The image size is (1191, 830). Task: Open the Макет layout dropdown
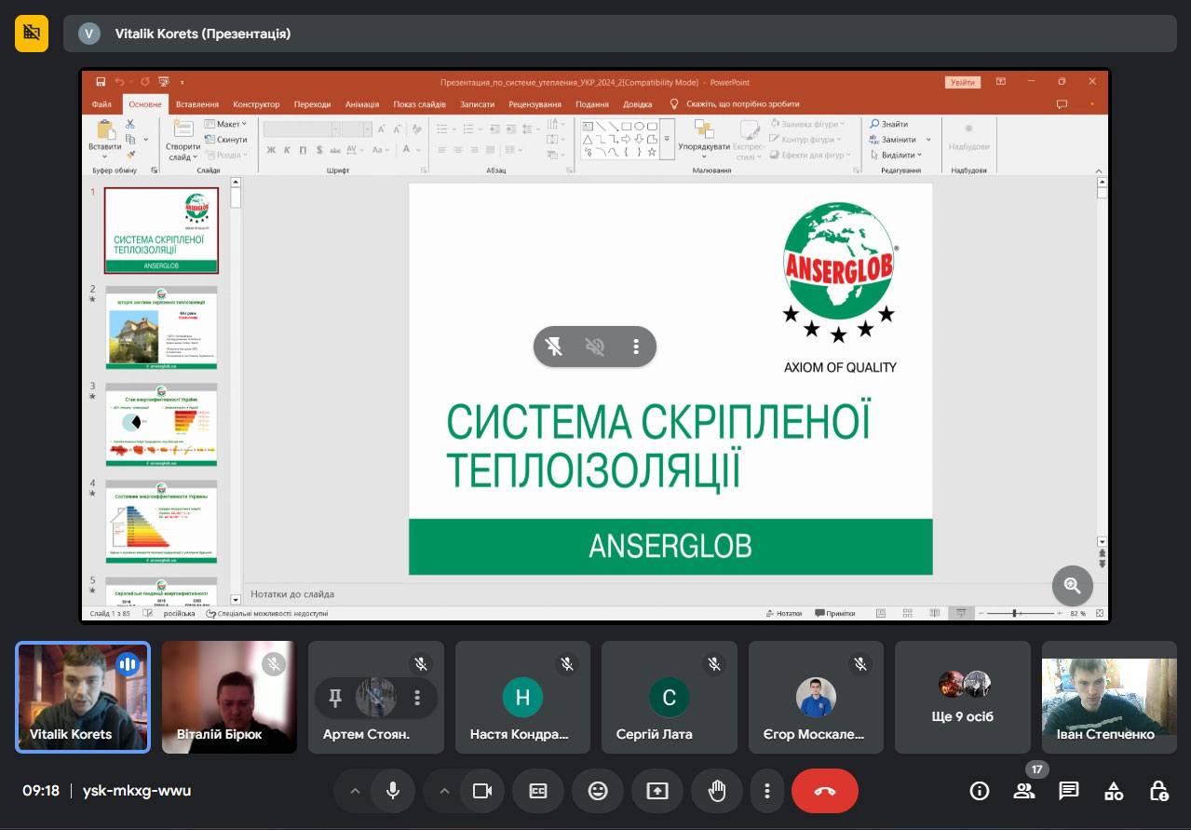tap(226, 124)
